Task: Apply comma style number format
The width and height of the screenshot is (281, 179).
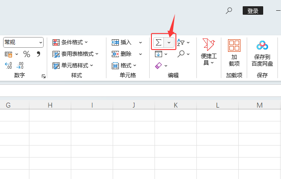Action: [x=38, y=54]
